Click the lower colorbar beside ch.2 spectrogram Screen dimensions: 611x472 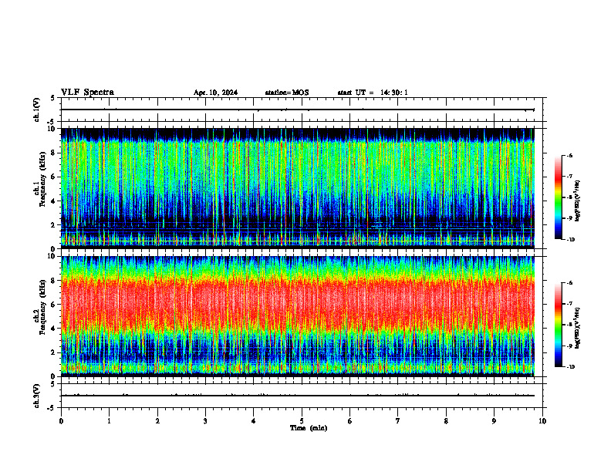coord(559,325)
